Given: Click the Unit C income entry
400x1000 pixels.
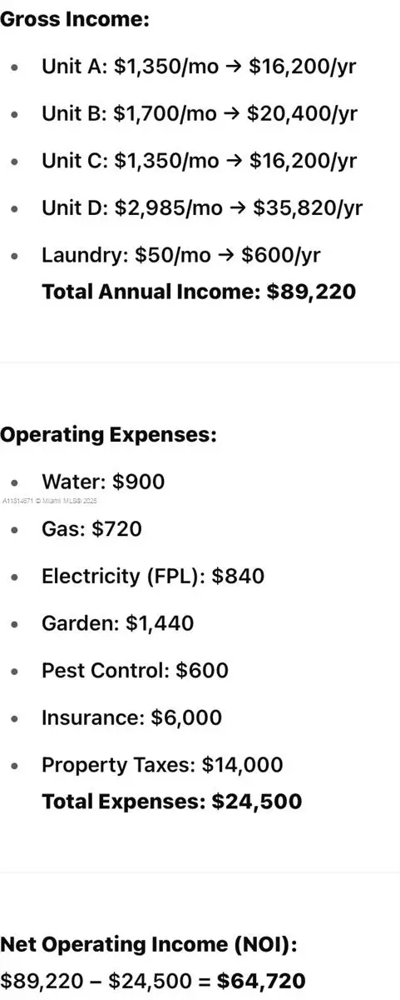Looking at the screenshot, I should (200, 160).
